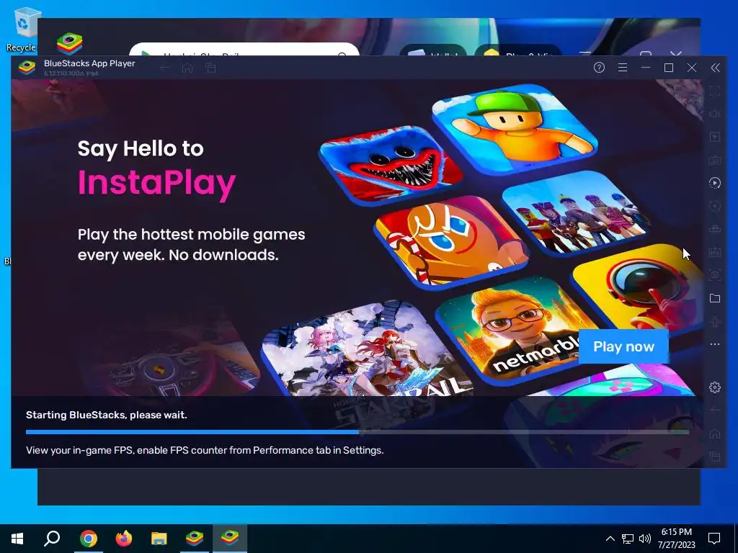Click the title bar home icon

[187, 68]
